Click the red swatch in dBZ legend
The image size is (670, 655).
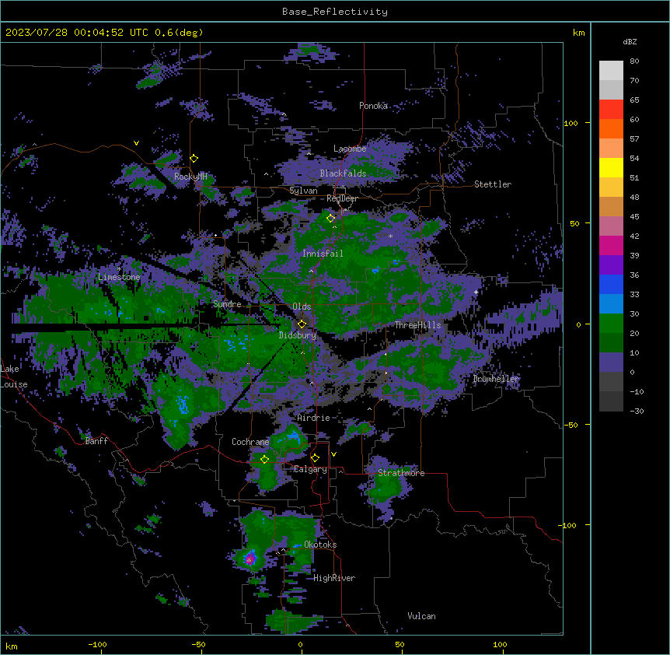coord(611,109)
